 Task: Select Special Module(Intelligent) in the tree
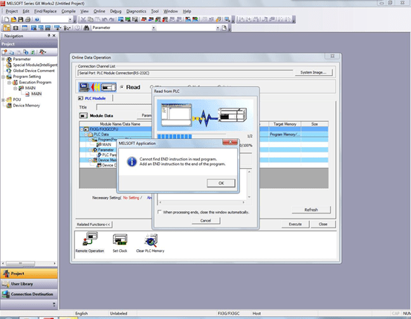click(x=35, y=65)
